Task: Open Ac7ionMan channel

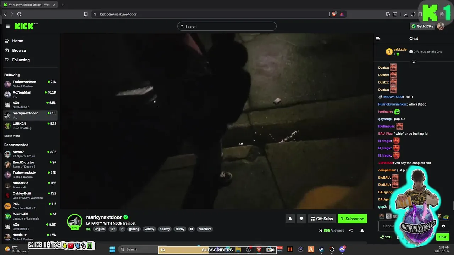Action: pyautogui.click(x=30, y=94)
